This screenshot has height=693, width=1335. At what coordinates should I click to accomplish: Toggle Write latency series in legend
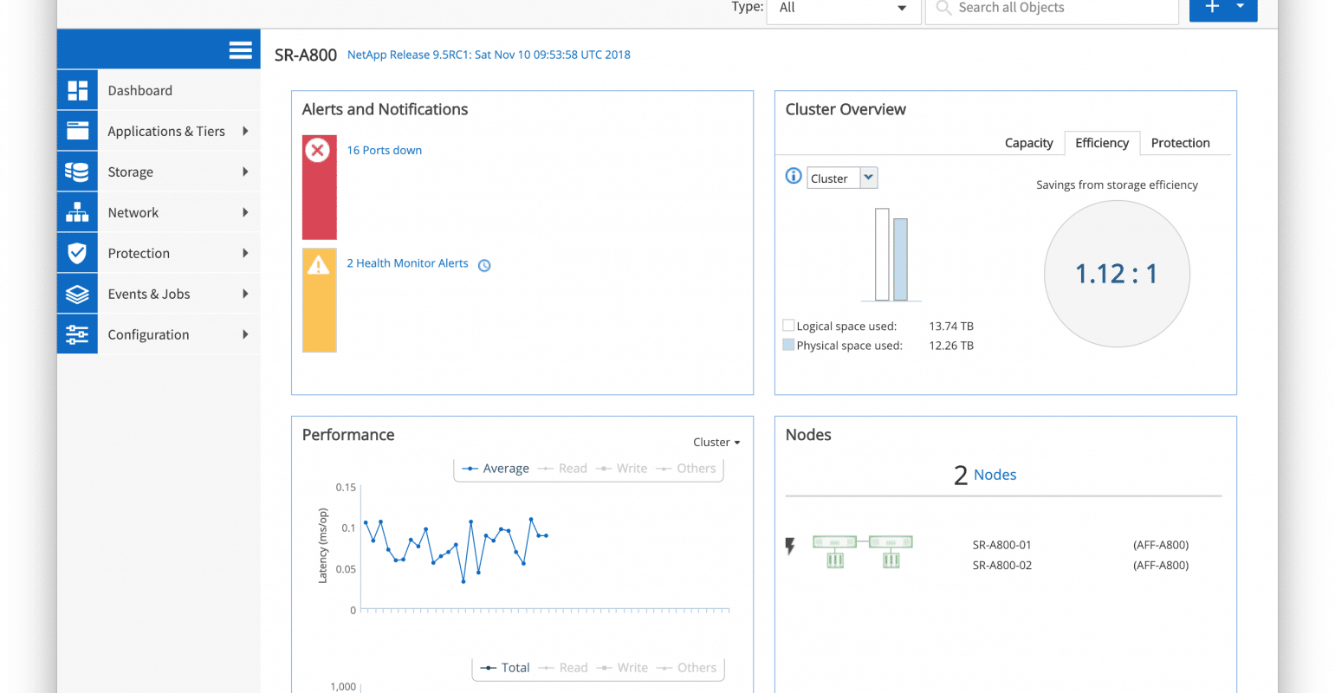point(621,469)
